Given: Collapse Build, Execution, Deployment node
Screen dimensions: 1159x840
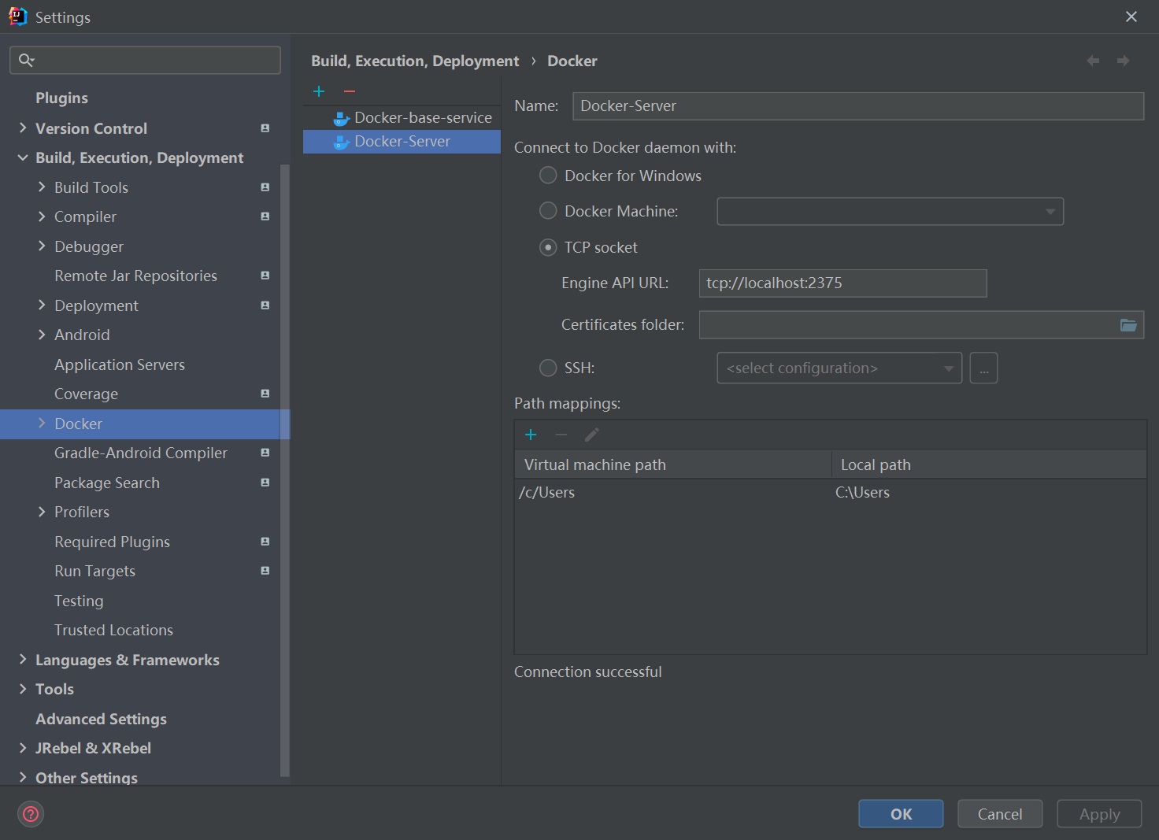Looking at the screenshot, I should point(23,157).
